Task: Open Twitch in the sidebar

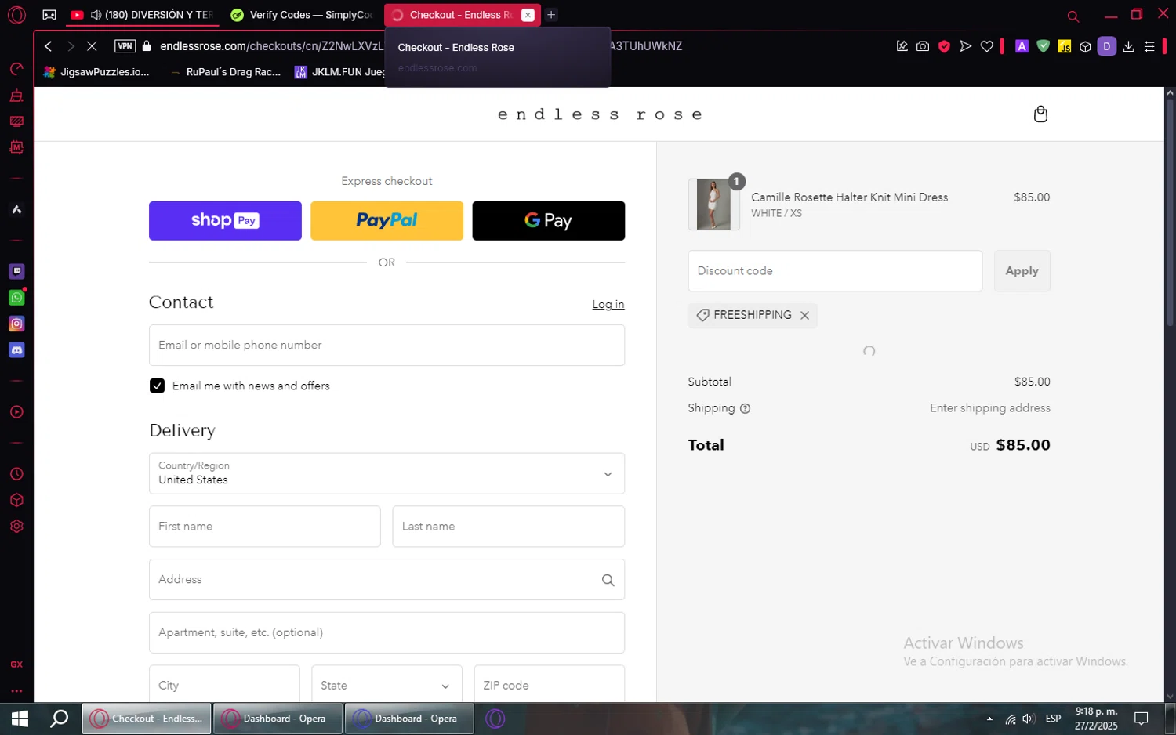Action: point(16,271)
